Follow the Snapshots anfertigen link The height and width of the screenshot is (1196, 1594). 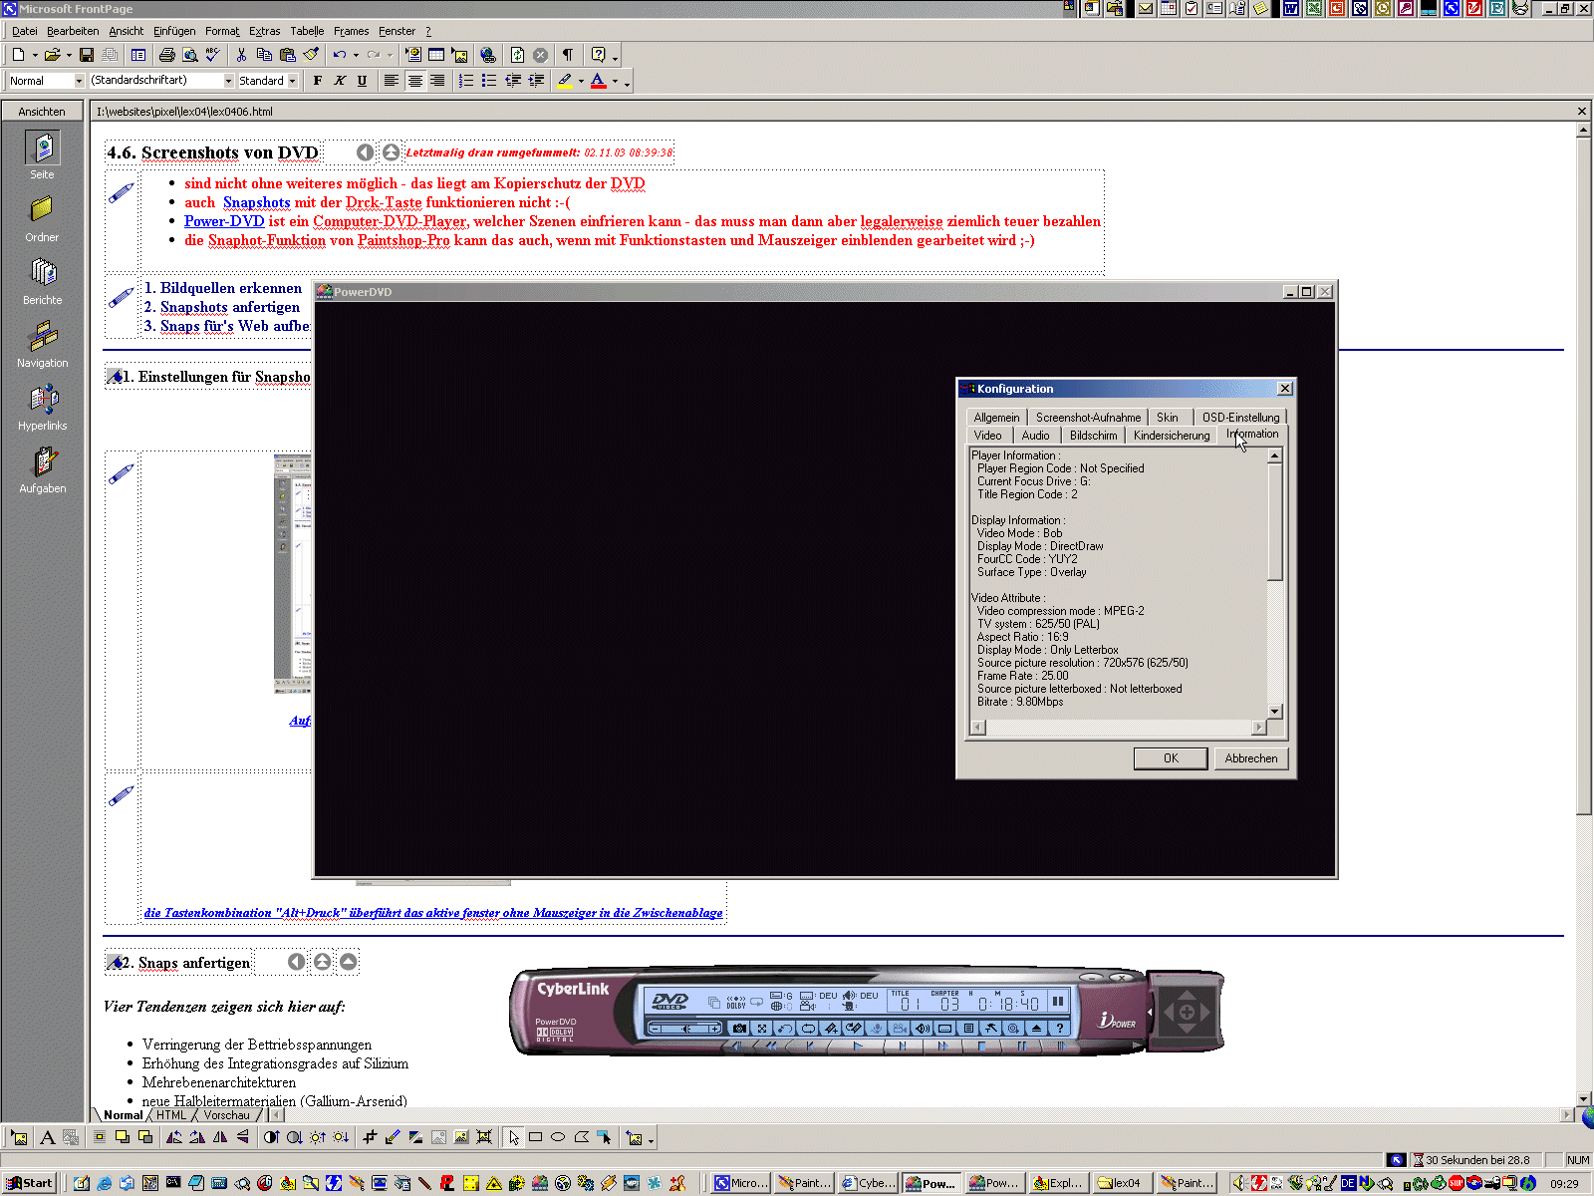coord(230,307)
